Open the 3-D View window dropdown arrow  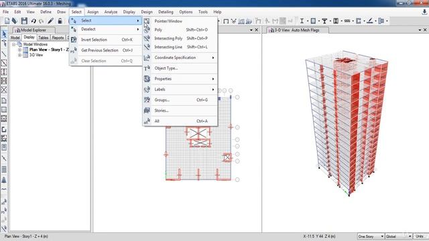click(x=420, y=29)
